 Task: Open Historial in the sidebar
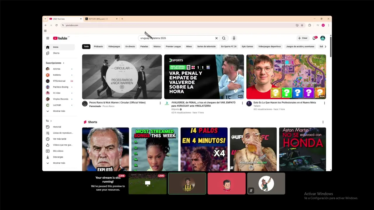point(59,127)
